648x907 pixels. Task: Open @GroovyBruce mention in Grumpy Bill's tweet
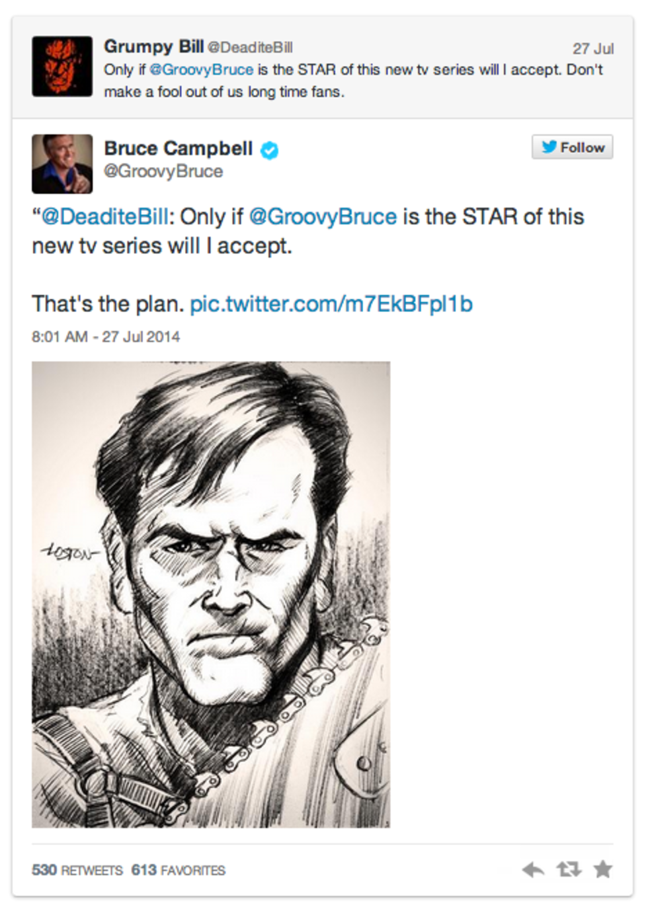201,69
